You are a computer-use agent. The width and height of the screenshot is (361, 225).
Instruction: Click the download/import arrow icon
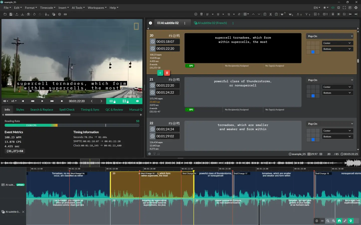[23, 14]
